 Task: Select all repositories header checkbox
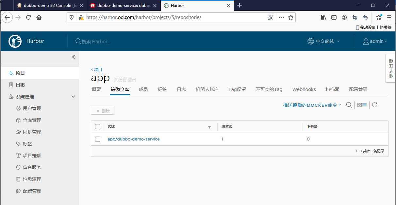tap(98, 127)
